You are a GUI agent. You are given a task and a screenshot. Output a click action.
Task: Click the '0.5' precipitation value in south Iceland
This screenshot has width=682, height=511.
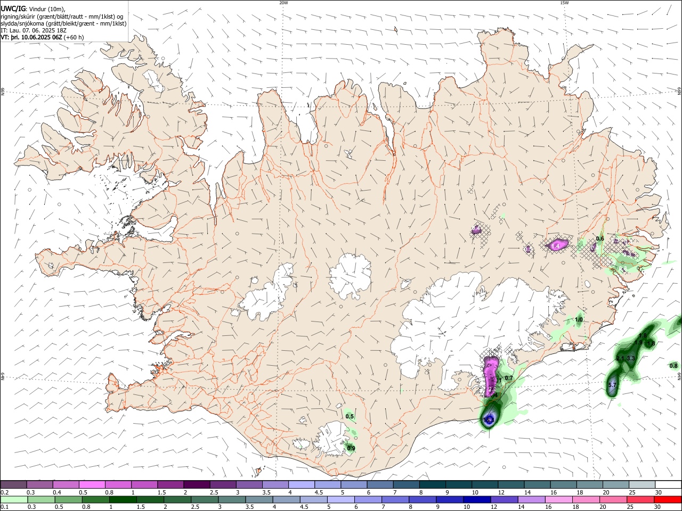(x=350, y=416)
